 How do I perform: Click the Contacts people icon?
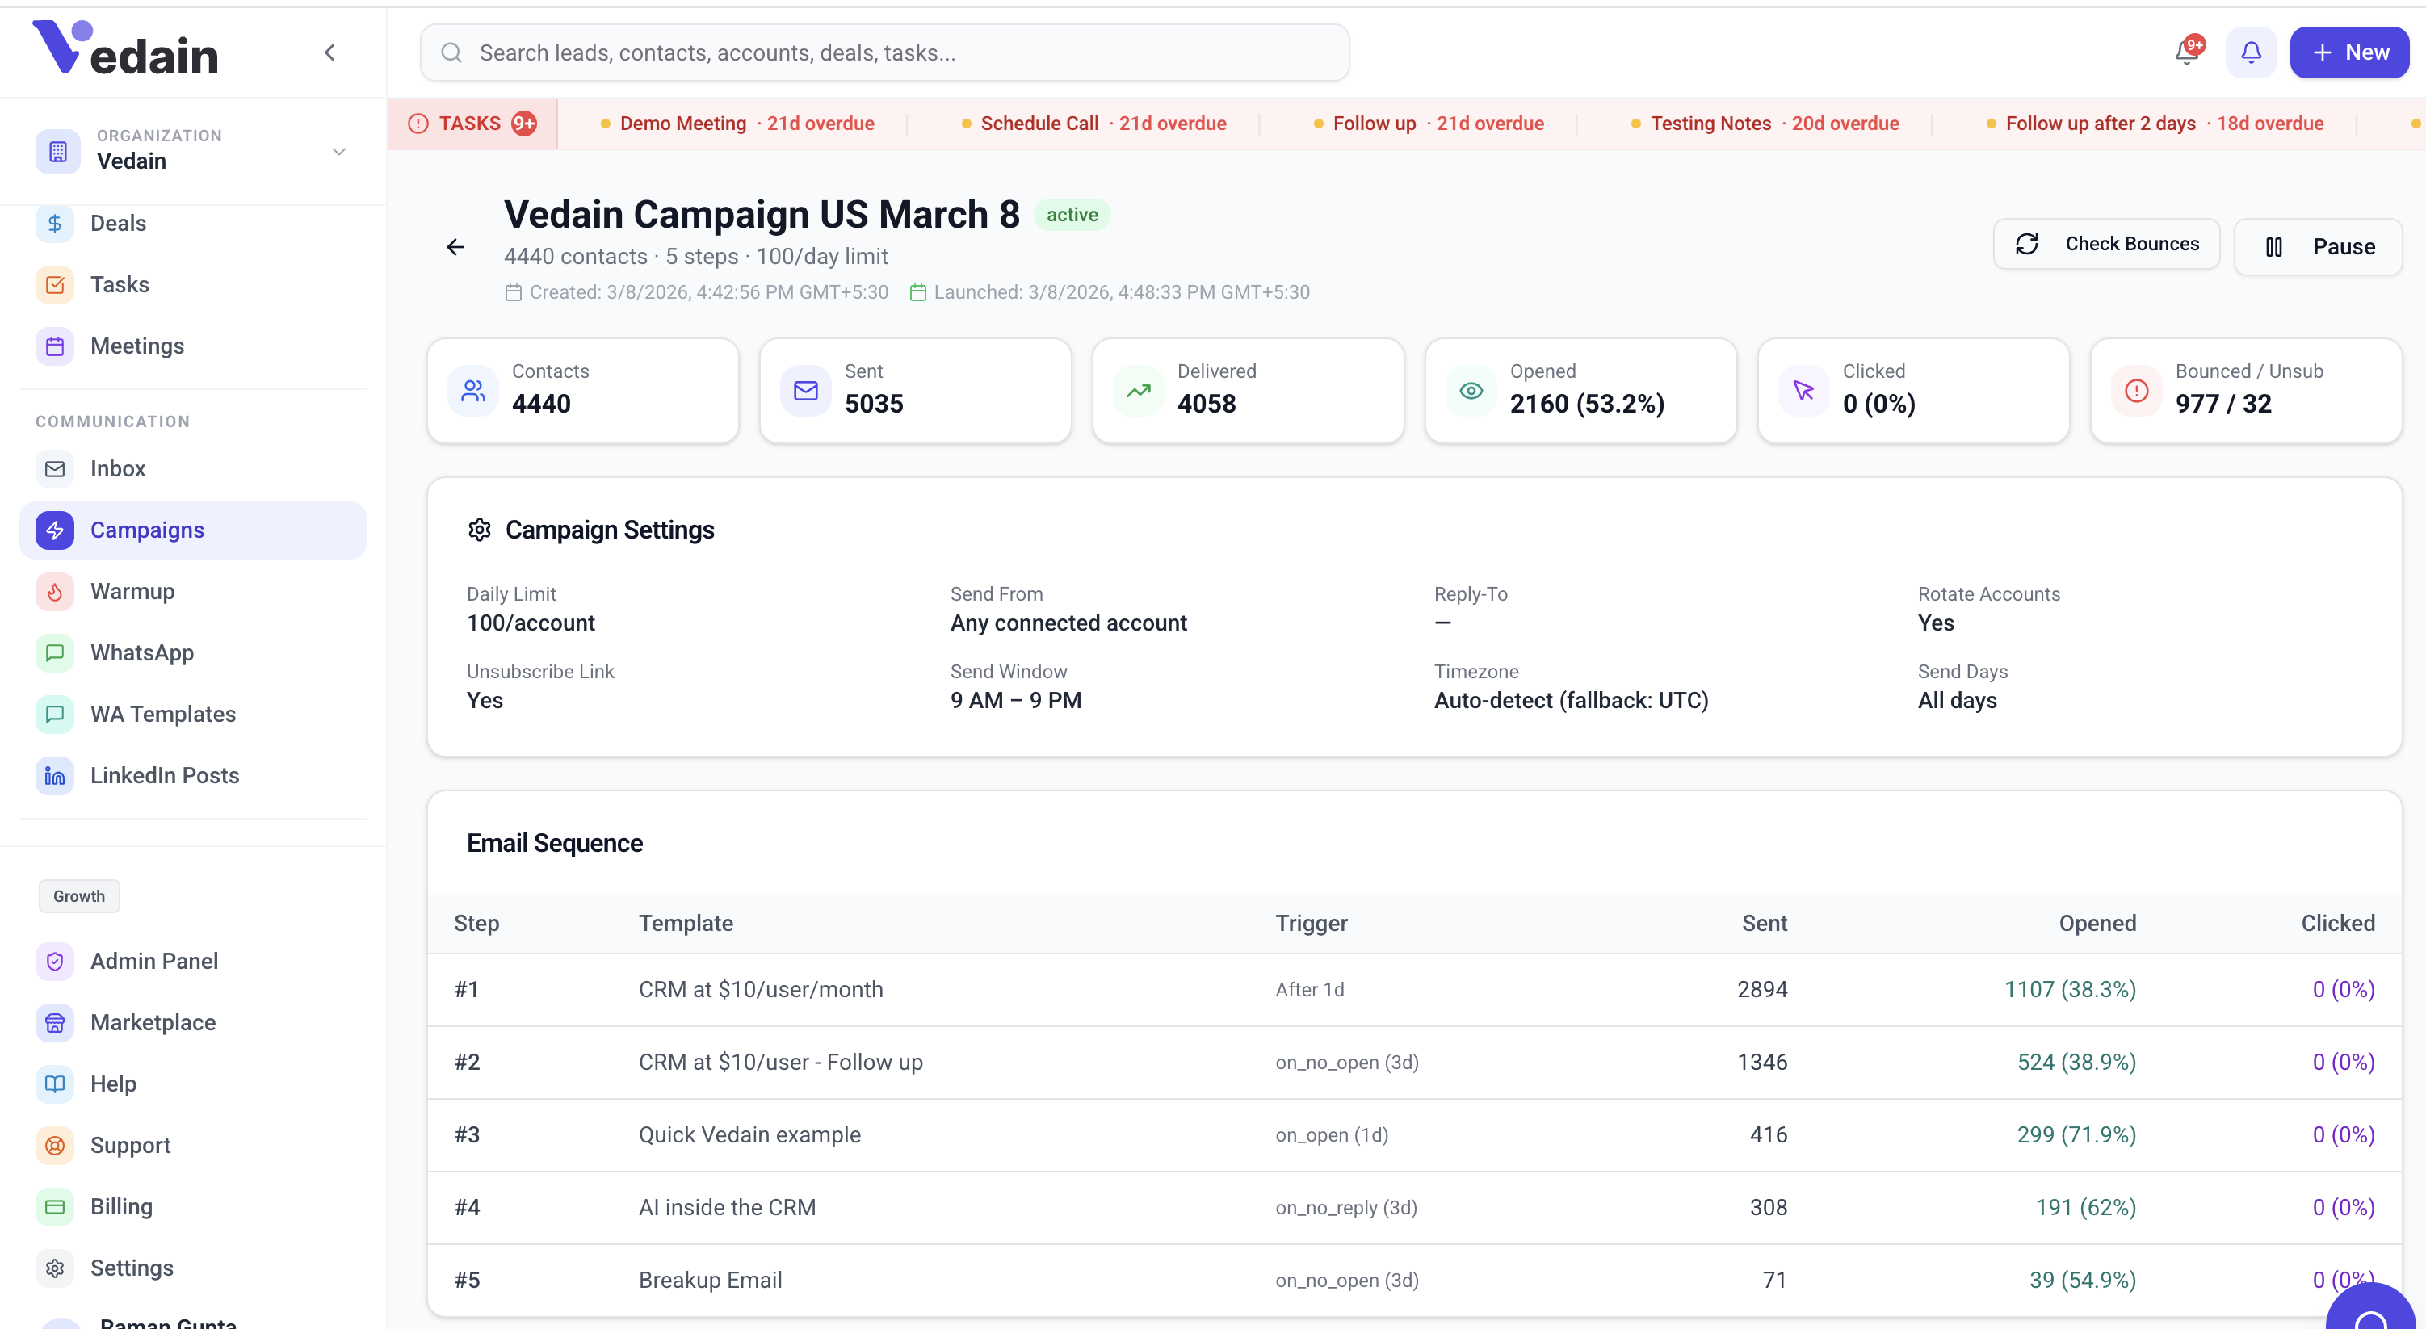coord(472,390)
